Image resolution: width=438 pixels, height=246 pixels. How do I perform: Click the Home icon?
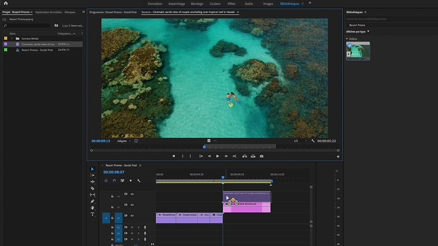coord(6,3)
